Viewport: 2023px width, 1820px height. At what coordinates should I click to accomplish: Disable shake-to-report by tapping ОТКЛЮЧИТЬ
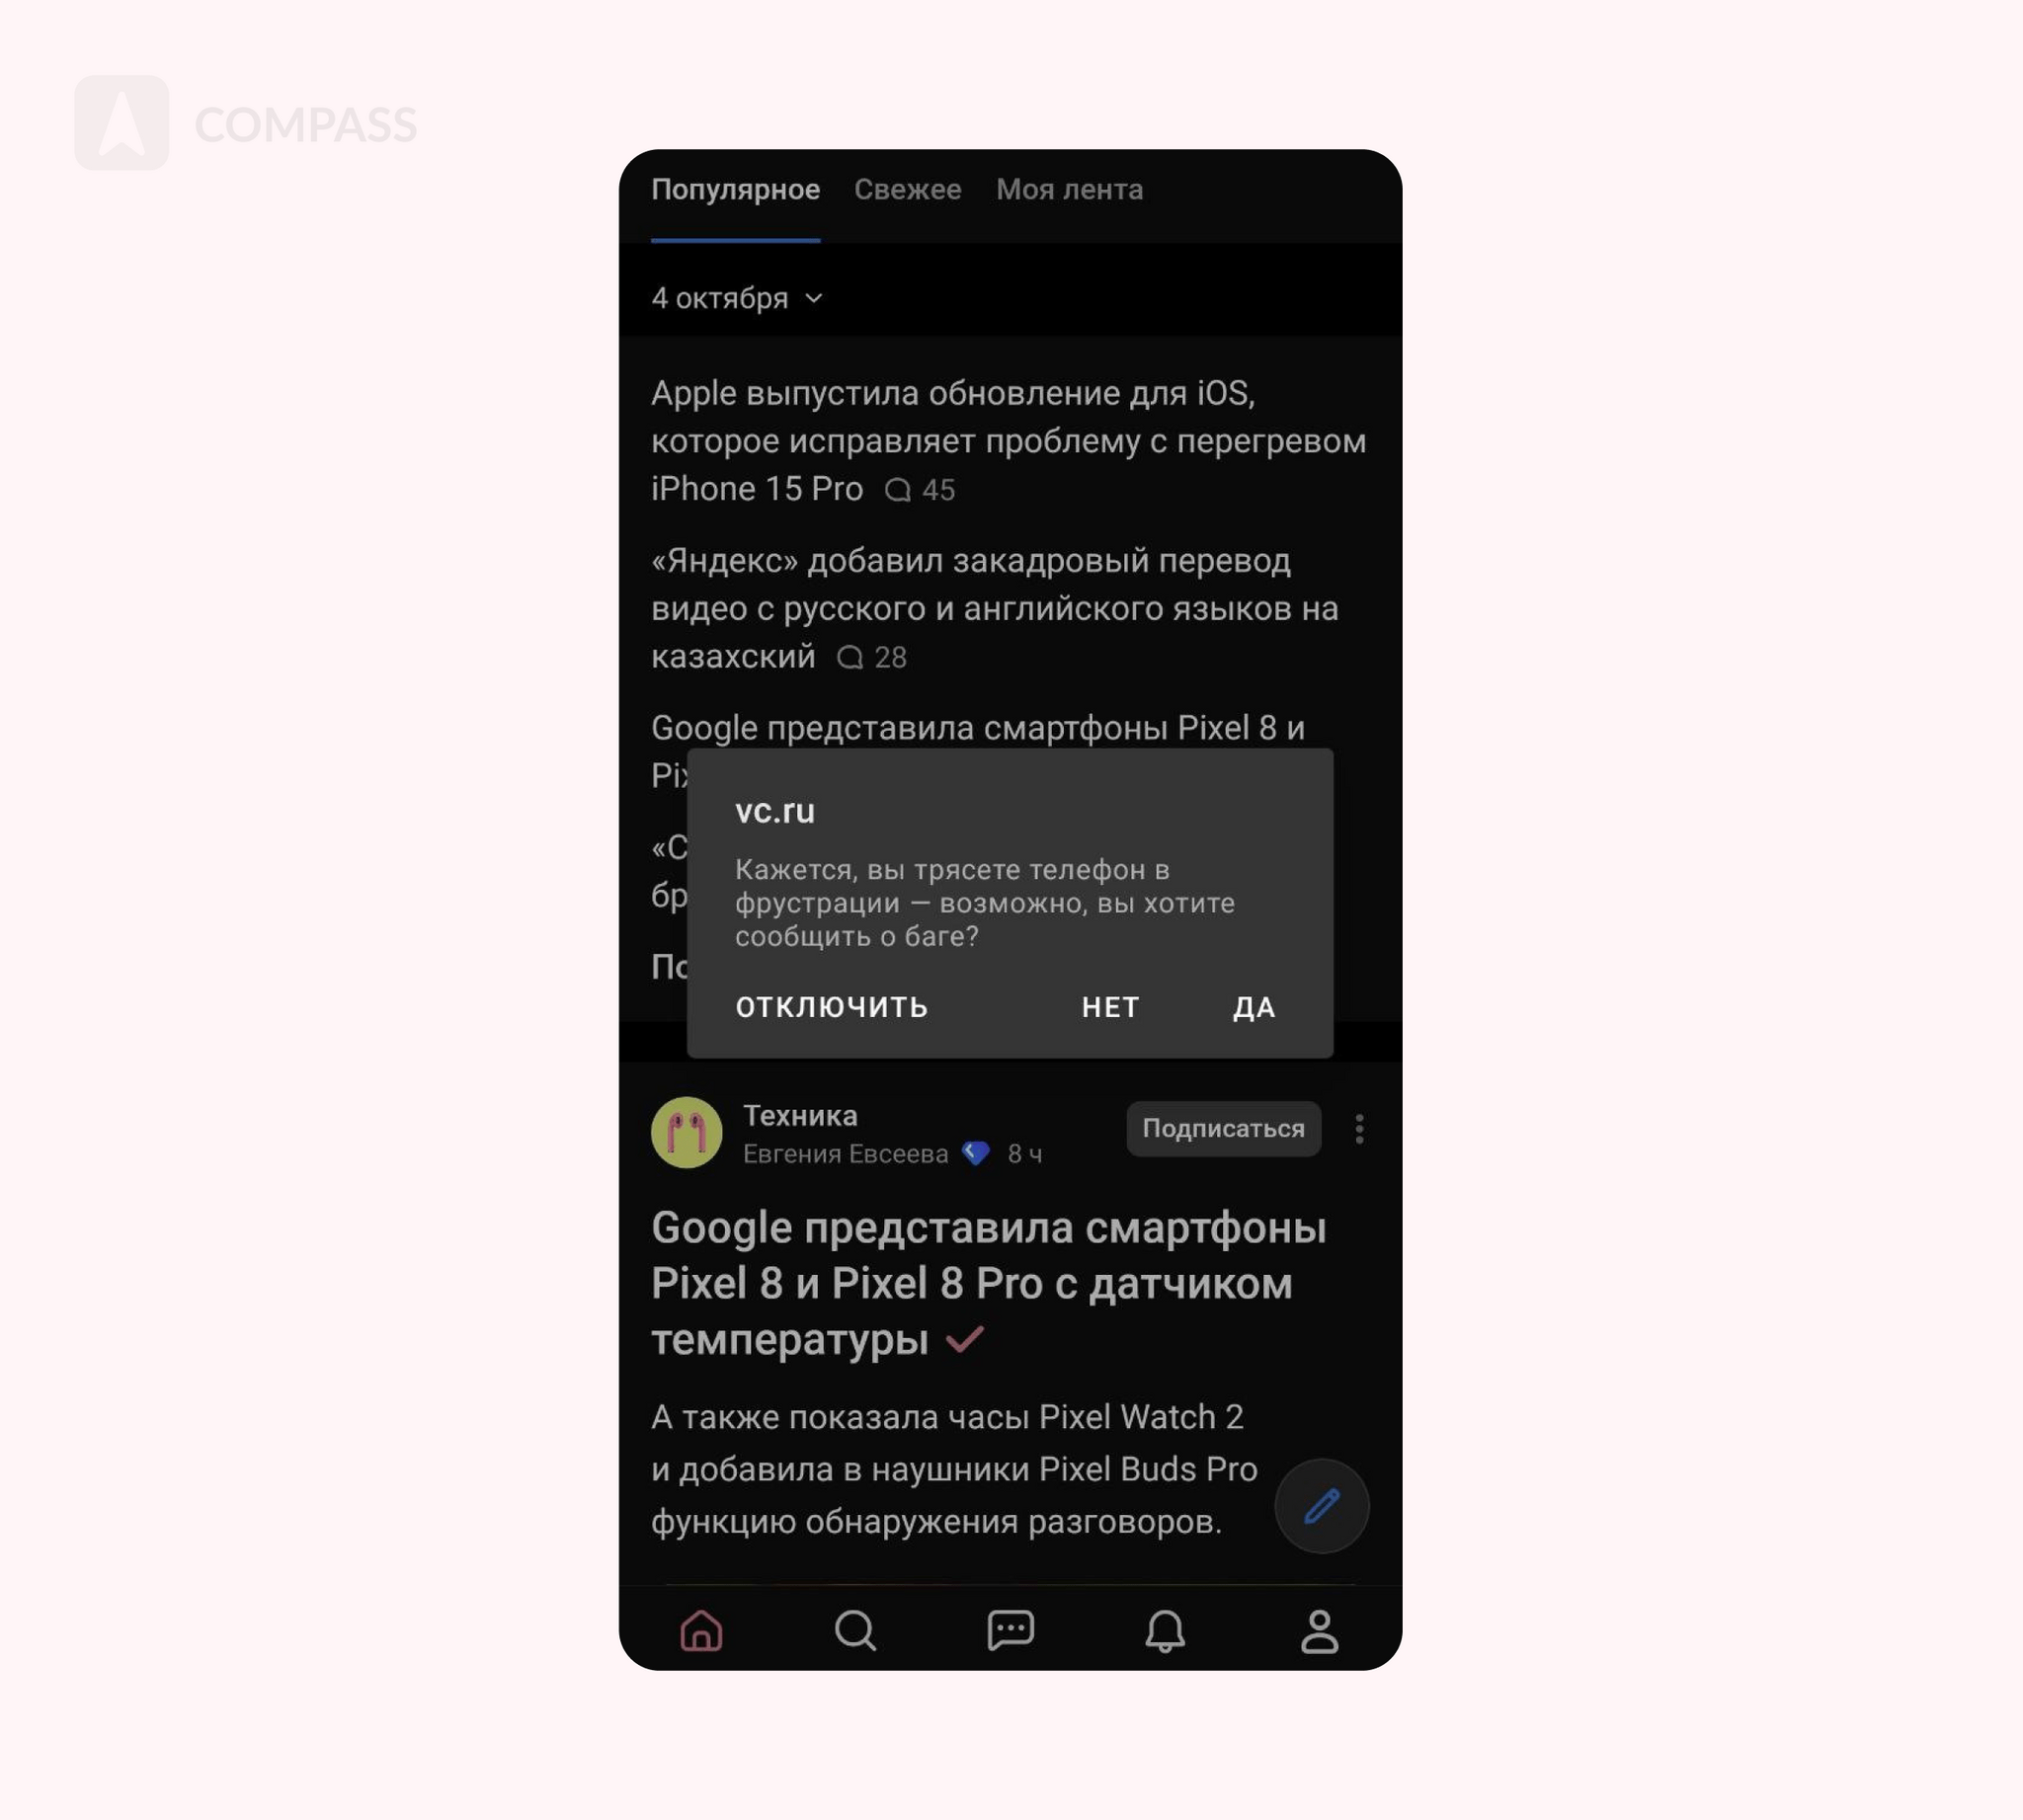point(832,1006)
